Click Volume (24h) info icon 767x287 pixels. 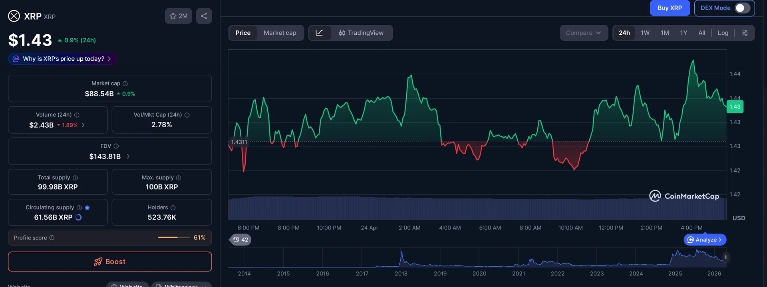(x=77, y=115)
